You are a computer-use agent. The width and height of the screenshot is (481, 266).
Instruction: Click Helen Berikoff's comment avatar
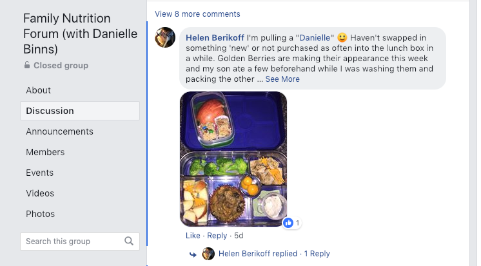166,37
